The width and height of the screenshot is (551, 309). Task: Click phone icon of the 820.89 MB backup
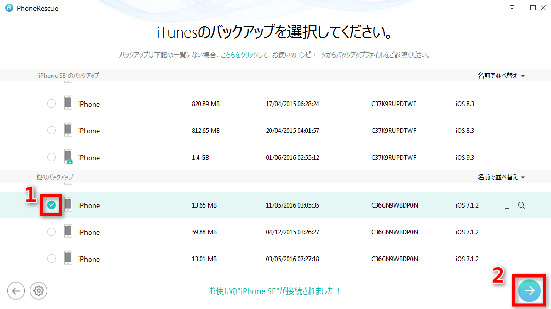point(68,104)
